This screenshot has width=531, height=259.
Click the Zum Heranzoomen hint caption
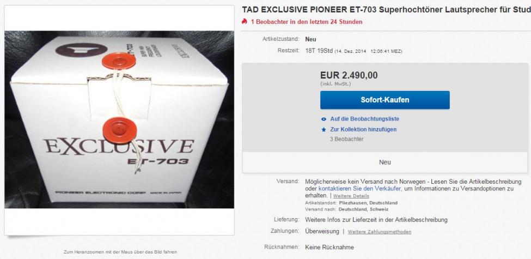[120, 252]
